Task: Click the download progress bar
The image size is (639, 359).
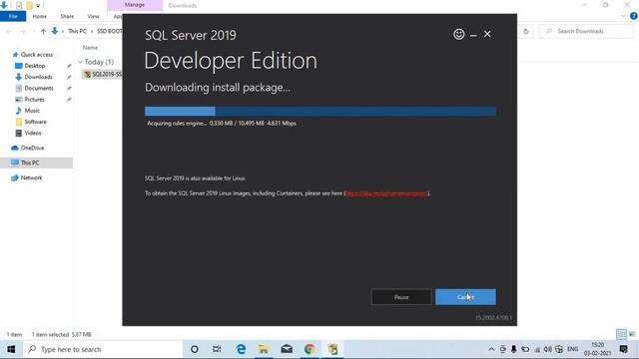Action: point(320,111)
